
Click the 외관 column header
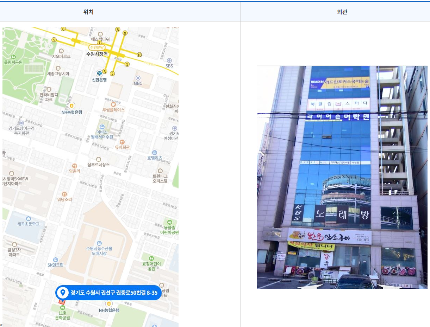click(342, 12)
